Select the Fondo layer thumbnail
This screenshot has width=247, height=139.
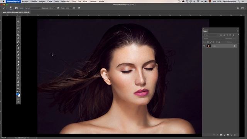coord(208,46)
